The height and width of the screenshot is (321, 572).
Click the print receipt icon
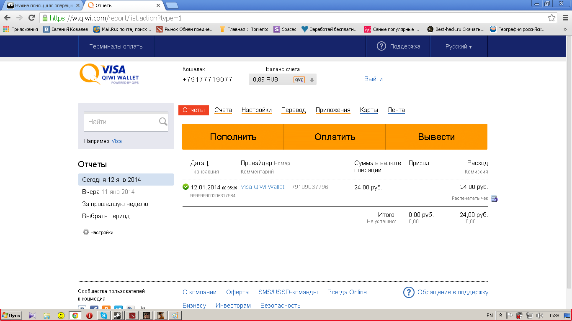[494, 199]
